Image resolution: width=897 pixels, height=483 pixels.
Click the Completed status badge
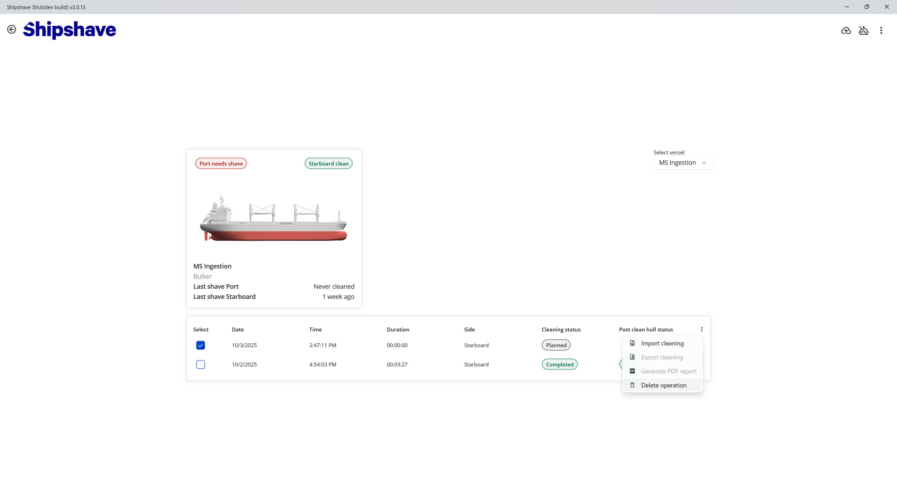[560, 364]
